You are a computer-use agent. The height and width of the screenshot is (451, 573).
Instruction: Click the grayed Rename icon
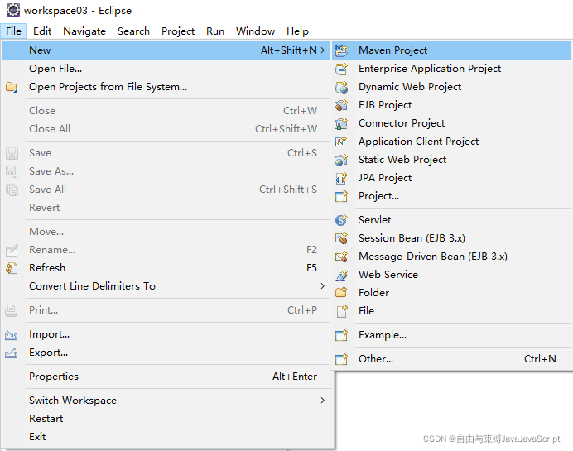click(12, 250)
